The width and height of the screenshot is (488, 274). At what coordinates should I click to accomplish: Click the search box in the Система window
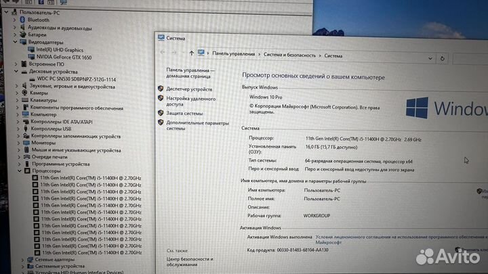470,58
